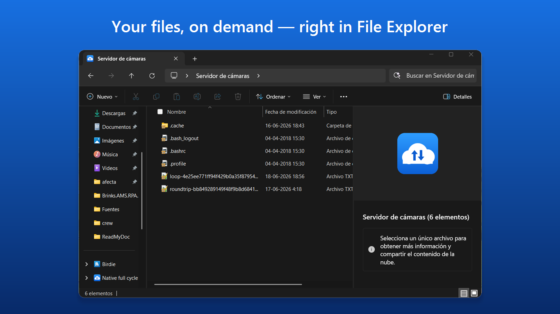Switch to large thumbnails view icon
Image resolution: width=560 pixels, height=314 pixels.
click(474, 293)
